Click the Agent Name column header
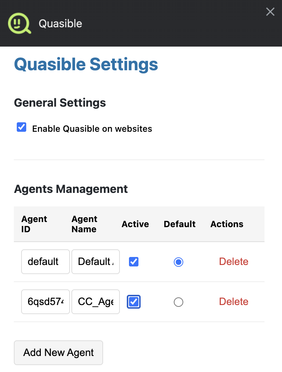 point(84,224)
